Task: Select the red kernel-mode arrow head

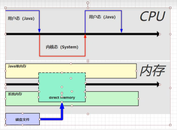Action: tap(85, 36)
